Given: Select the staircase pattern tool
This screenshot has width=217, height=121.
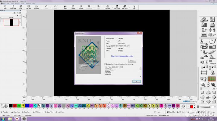Looking at the screenshot, I should pos(212,52).
